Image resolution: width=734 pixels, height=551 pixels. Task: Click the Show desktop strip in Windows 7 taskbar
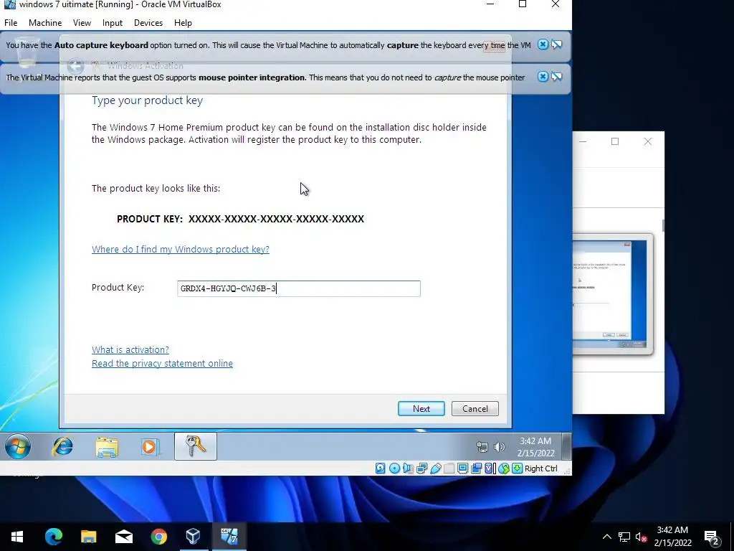566,446
